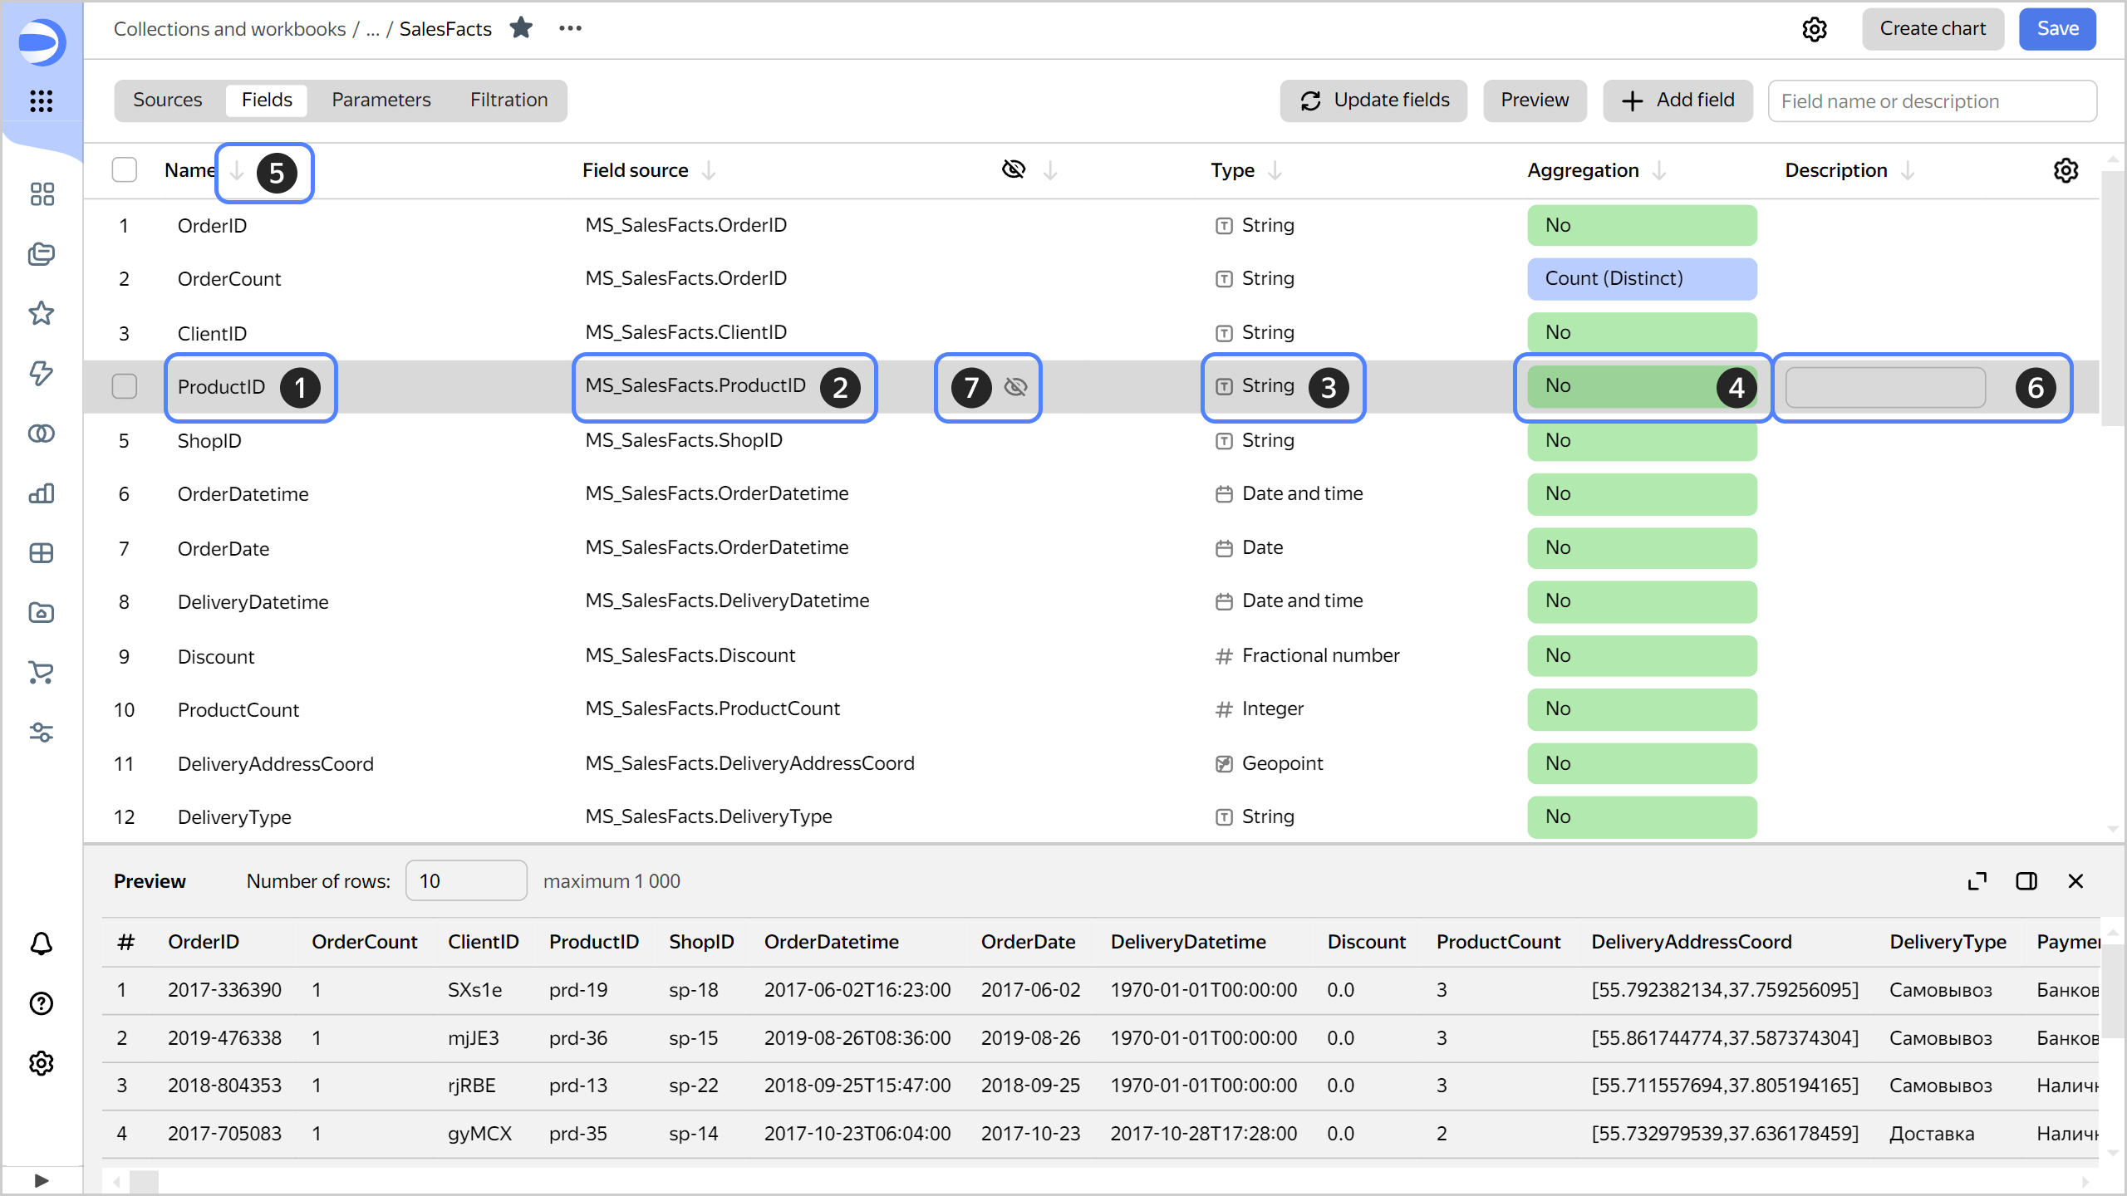This screenshot has height=1196, width=2127.
Task: Switch to the Filtration tab
Action: (508, 100)
